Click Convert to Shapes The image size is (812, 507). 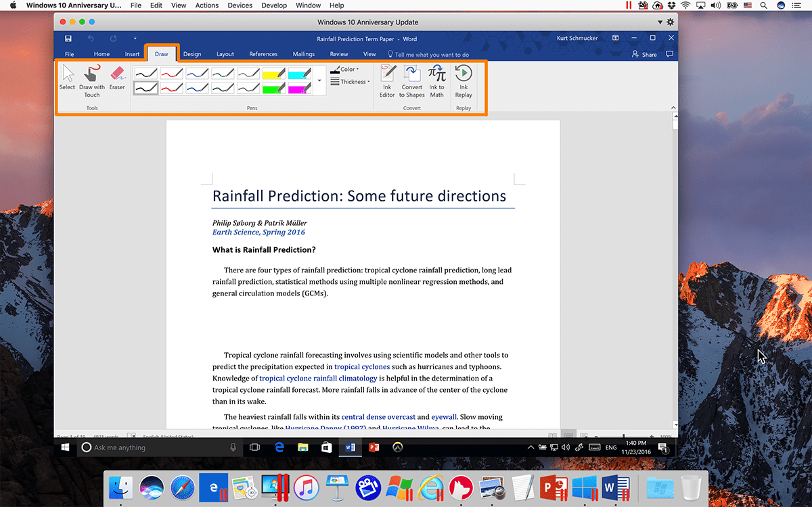coord(412,81)
